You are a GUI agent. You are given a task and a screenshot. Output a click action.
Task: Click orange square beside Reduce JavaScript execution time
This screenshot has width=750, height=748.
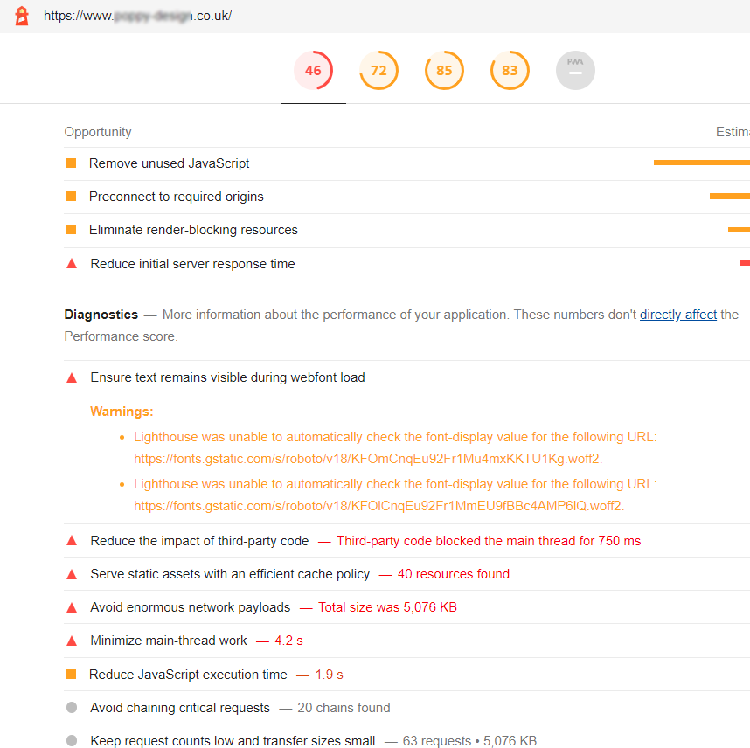point(72,675)
